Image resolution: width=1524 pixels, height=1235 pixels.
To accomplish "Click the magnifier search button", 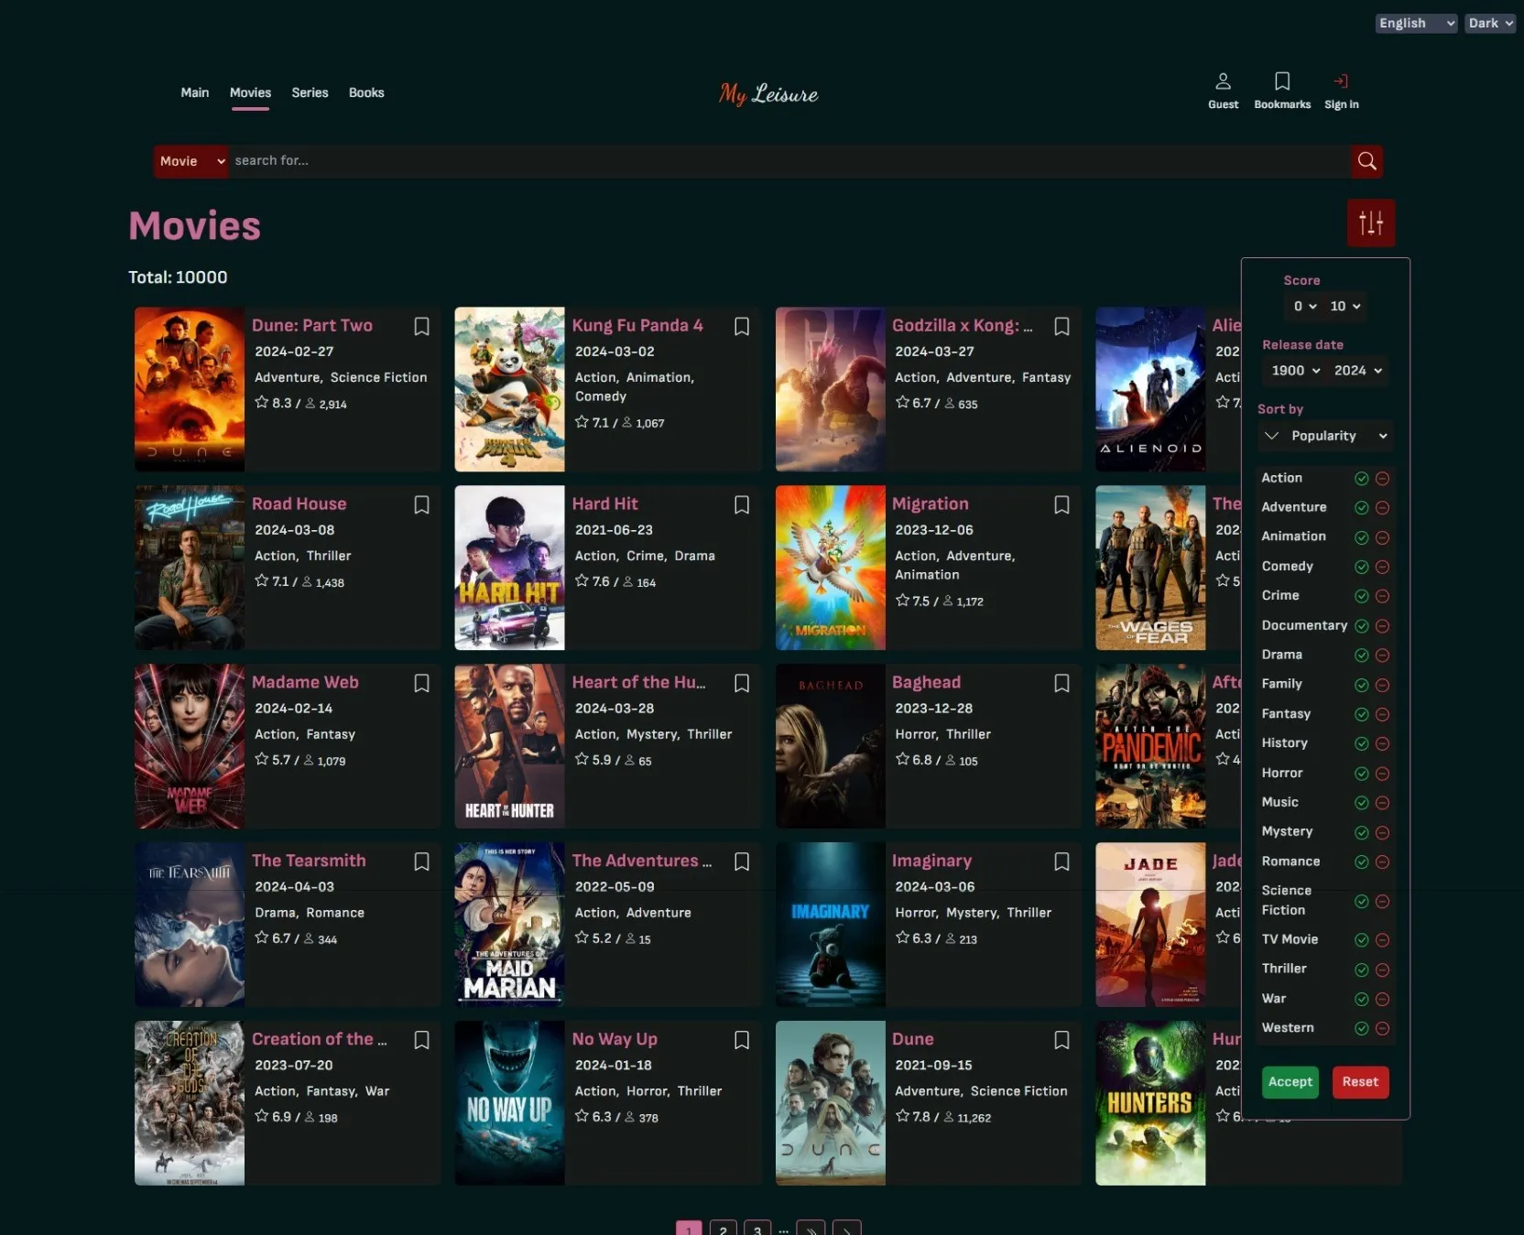I will [1366, 161].
